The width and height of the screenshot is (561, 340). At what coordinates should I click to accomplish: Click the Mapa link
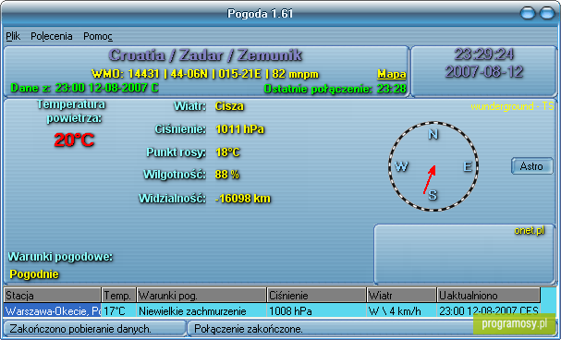(x=392, y=74)
